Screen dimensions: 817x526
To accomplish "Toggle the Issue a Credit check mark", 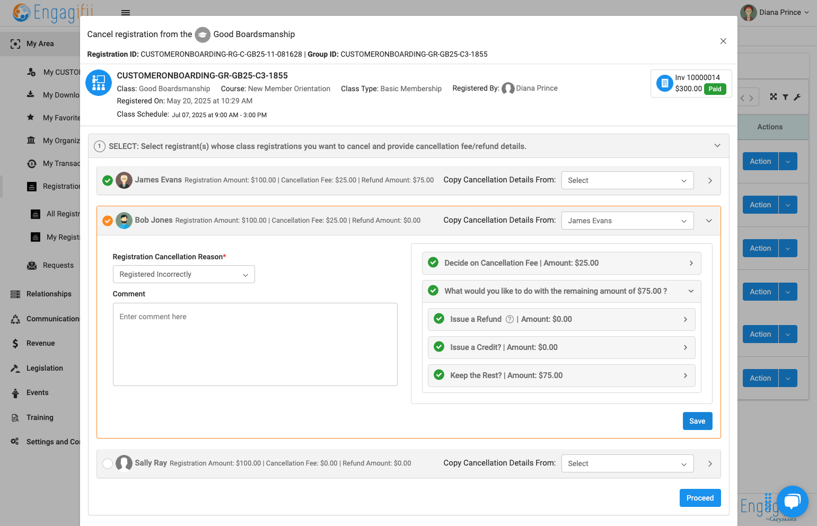I will [439, 347].
